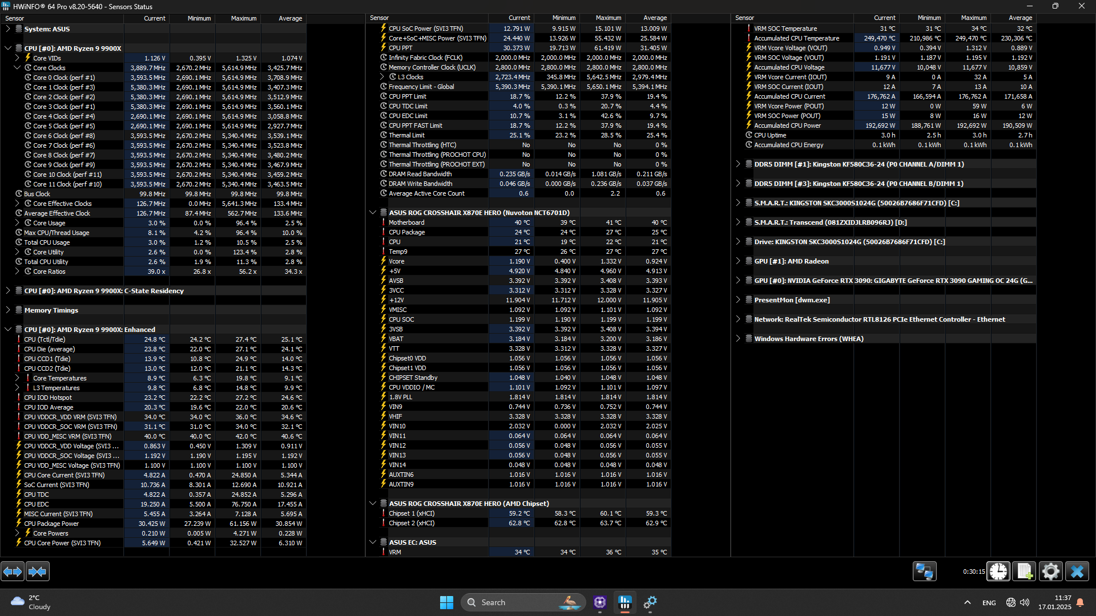Click the shrink columns arrows button
The image size is (1096, 616).
coord(38,572)
